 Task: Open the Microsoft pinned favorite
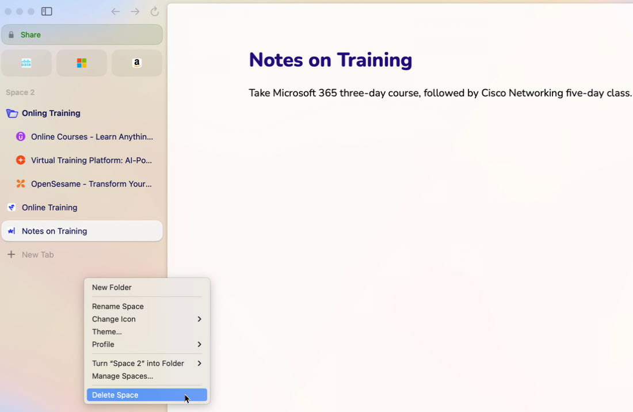pos(82,63)
